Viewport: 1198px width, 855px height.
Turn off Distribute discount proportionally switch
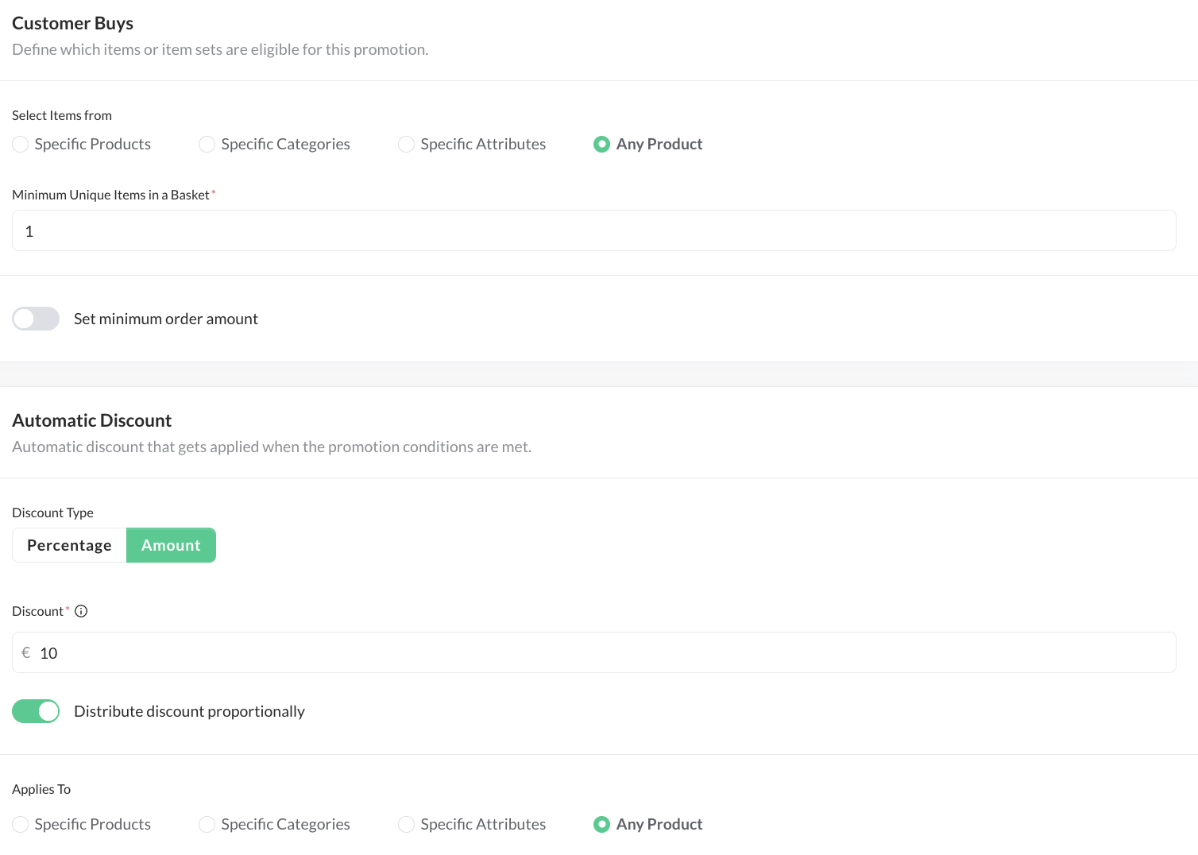tap(36, 711)
